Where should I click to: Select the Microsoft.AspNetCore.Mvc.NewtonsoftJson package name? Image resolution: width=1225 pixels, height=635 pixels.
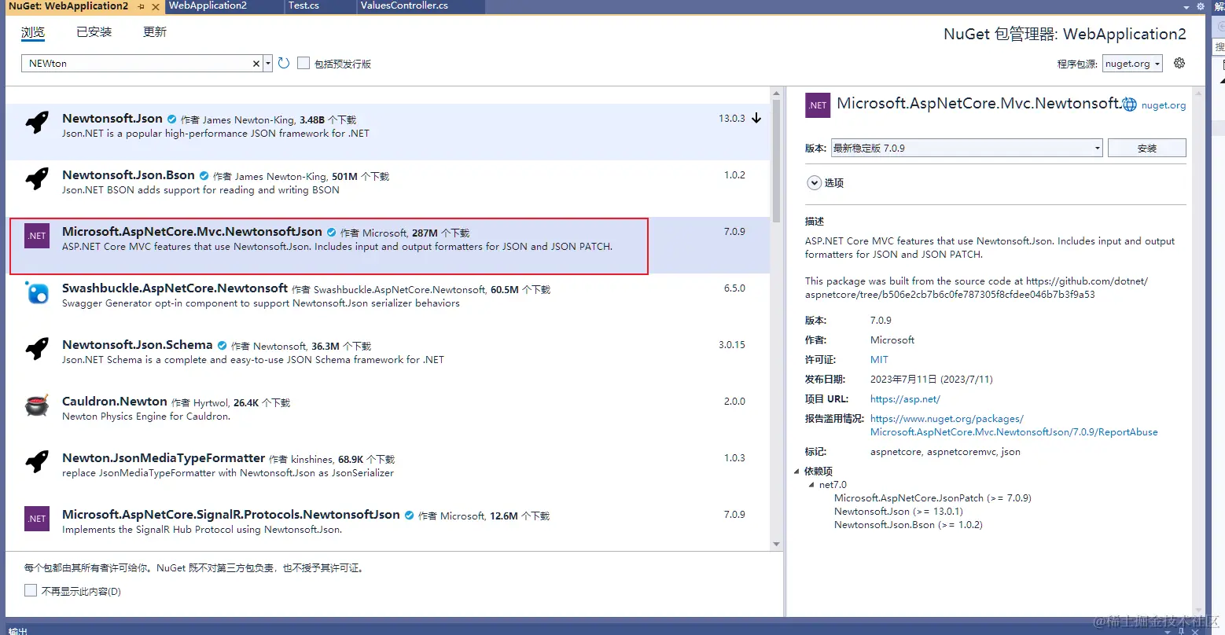click(x=192, y=232)
